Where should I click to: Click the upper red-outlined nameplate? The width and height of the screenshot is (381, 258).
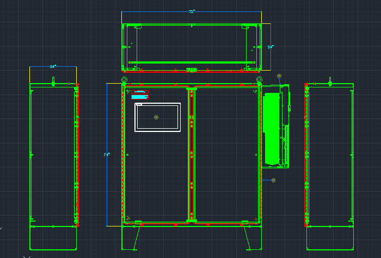[x=139, y=92]
